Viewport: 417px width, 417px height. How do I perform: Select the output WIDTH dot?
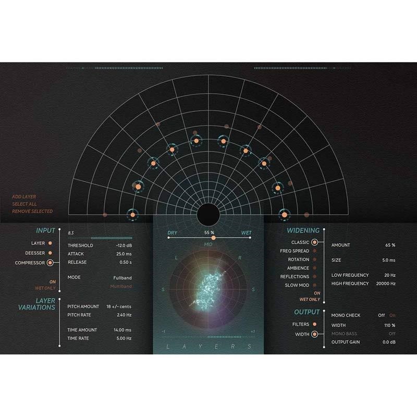(314, 334)
